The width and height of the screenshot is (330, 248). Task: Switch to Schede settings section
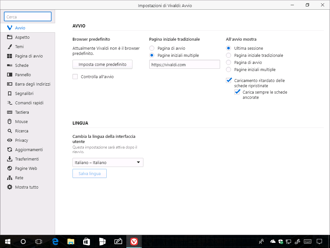point(28,65)
